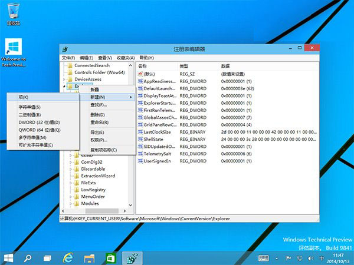The height and width of the screenshot is (265, 354).
Task: Open File Explorer from the taskbar
Action: [x=89, y=257]
